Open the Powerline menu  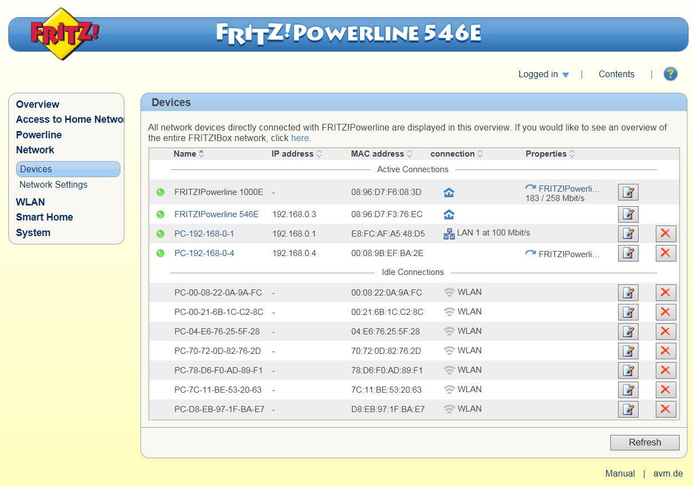(39, 135)
